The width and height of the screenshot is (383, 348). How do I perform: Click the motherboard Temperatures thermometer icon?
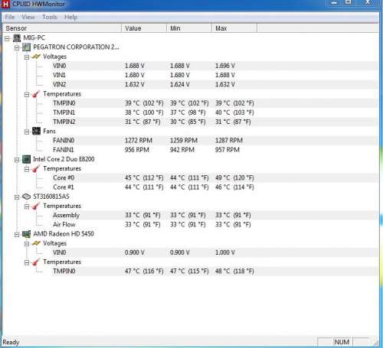tap(36, 94)
